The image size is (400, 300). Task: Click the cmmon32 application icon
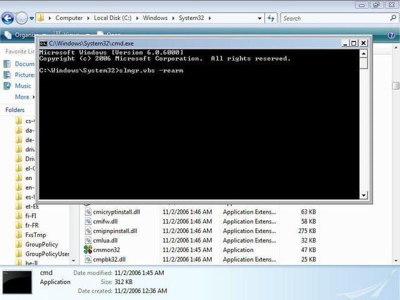coord(87,250)
